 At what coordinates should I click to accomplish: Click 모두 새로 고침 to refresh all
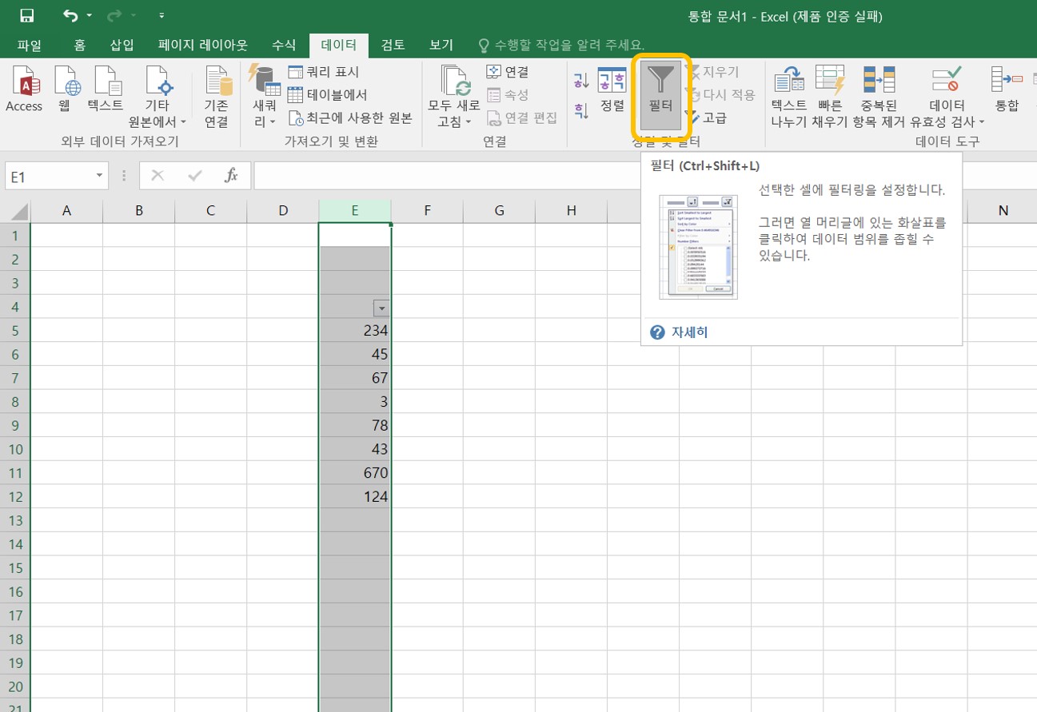click(x=453, y=94)
